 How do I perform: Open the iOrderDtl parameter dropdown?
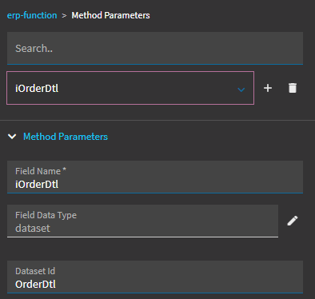point(130,88)
